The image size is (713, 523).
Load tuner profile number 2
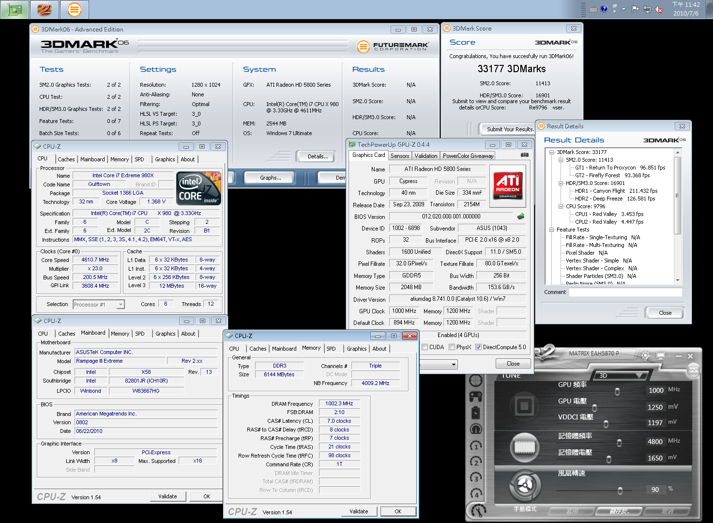[x=476, y=461]
